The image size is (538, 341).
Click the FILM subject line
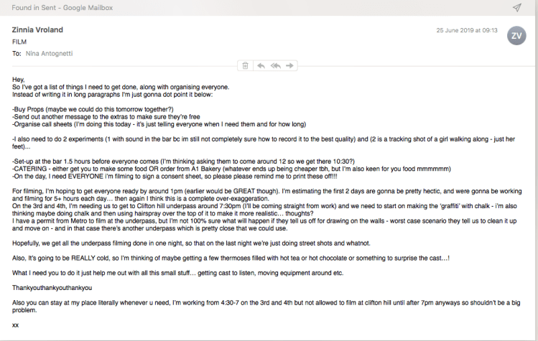[19, 42]
